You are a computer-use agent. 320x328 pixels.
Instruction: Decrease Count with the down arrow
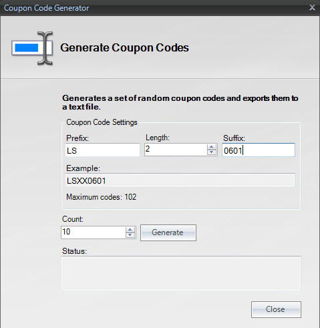click(130, 235)
